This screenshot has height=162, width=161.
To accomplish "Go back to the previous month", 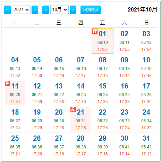I will (x=45, y=10).
